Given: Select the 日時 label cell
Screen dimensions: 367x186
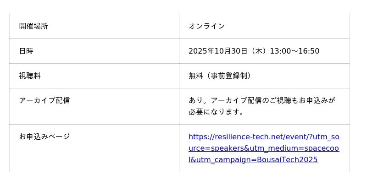Looking at the screenshot, I should tap(26, 51).
